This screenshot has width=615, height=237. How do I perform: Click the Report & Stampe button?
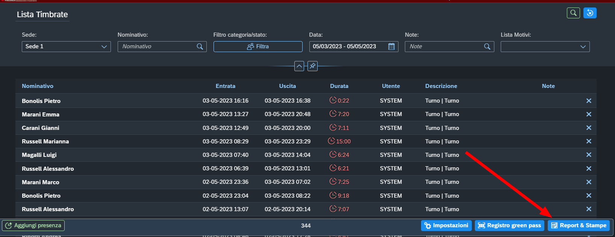579,225
